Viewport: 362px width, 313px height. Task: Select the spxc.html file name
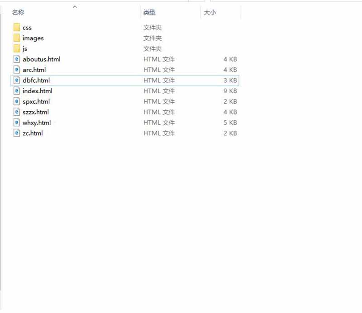point(36,102)
